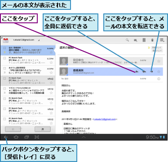Show message details via the info icon

coord(159,79)
